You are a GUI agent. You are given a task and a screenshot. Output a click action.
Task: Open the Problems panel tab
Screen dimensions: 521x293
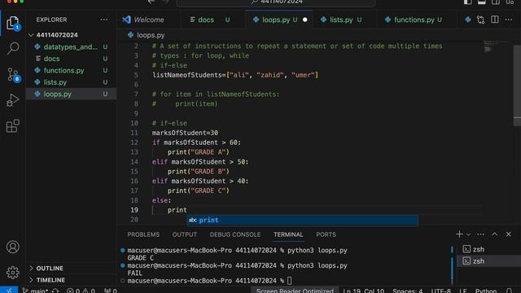143,234
